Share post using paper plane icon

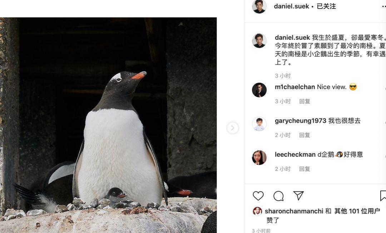coord(298,196)
